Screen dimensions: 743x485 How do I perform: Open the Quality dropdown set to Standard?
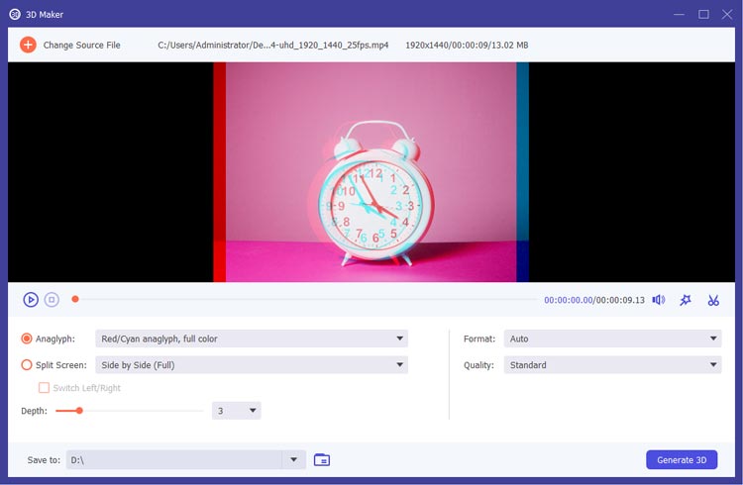tap(612, 364)
